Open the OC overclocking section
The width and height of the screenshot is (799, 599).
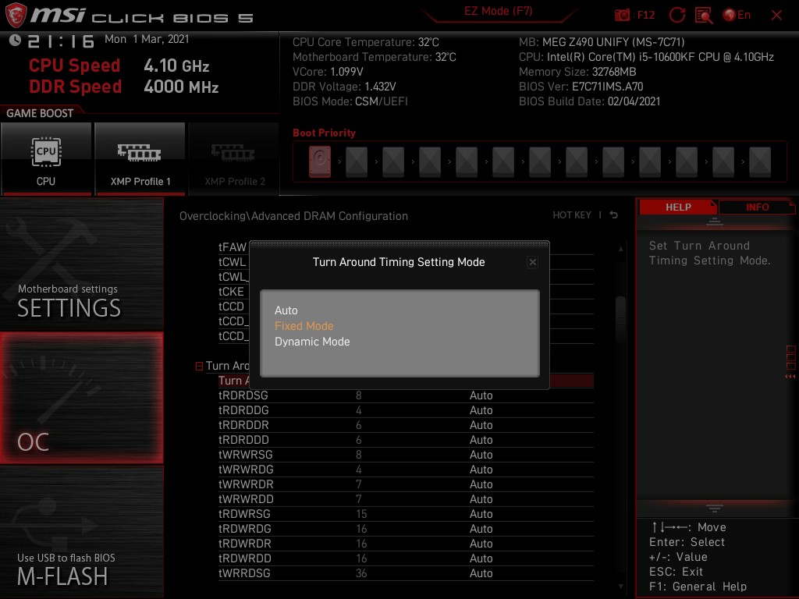pyautogui.click(x=81, y=398)
